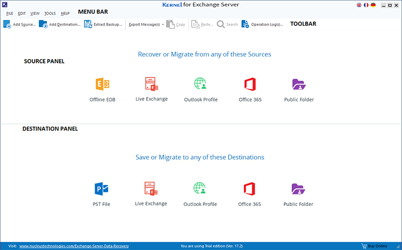This screenshot has height=250, width=402.
Task: Click the Copy toolbar icon
Action: pos(170,25)
